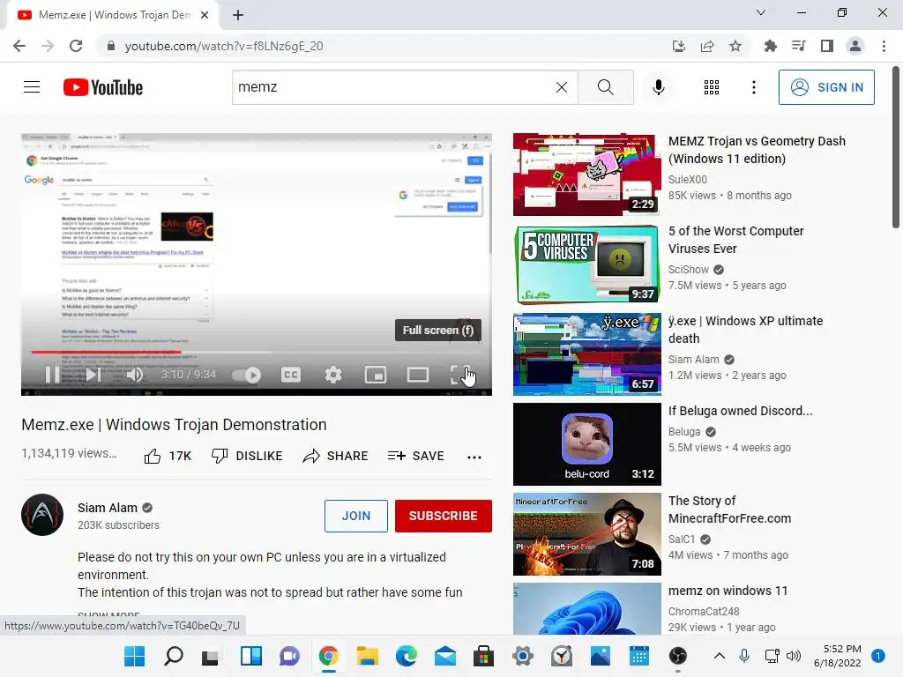Open Siam Alam channel avatar
This screenshot has height=677, width=903.
tap(42, 515)
